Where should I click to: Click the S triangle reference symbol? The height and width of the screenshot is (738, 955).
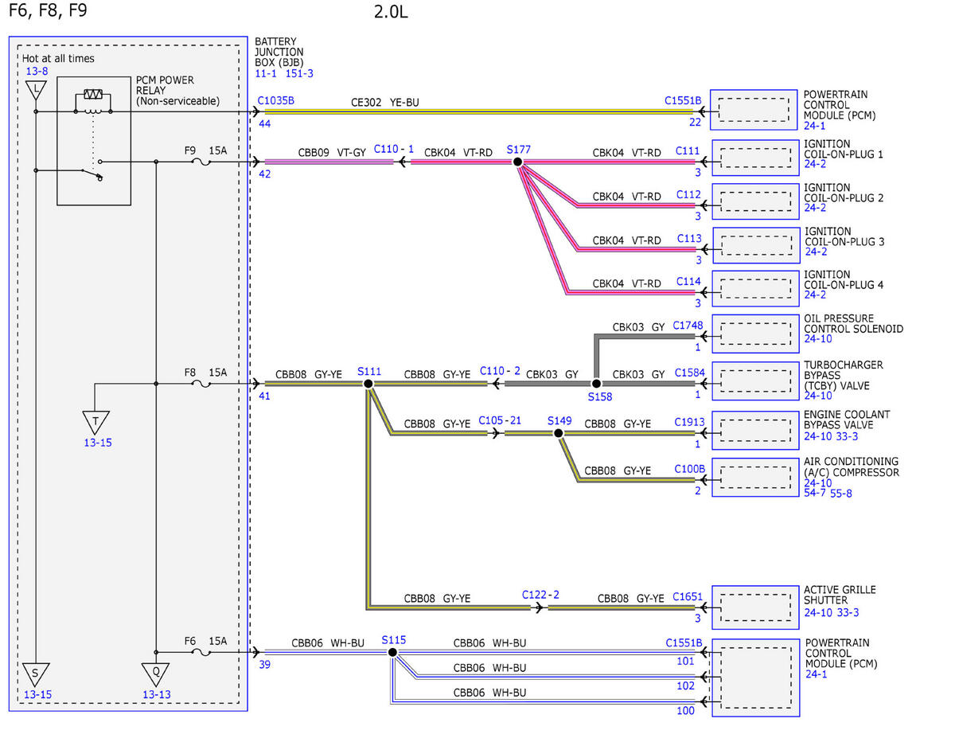tap(35, 674)
